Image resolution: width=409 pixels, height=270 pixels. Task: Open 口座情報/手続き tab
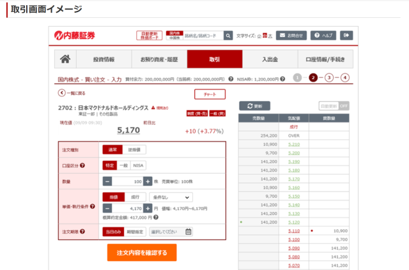coord(325,59)
